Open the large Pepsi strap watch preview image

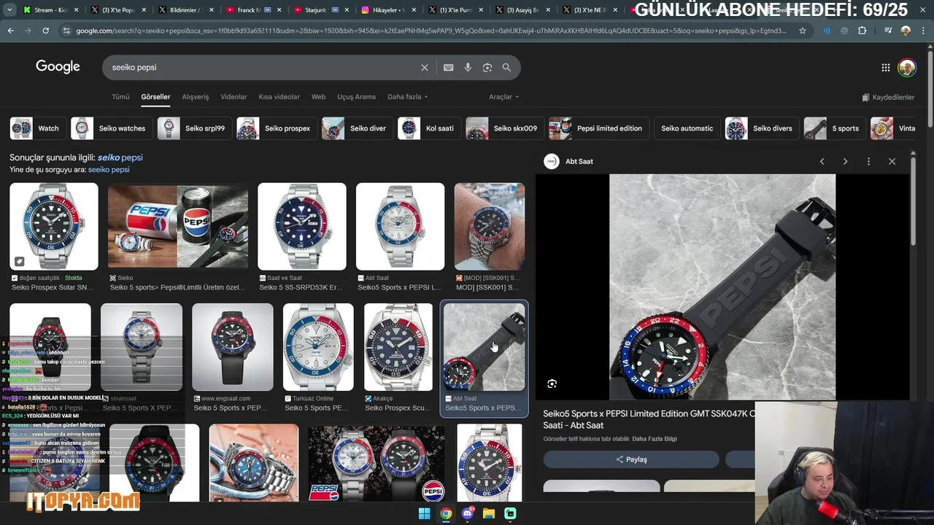tap(722, 287)
